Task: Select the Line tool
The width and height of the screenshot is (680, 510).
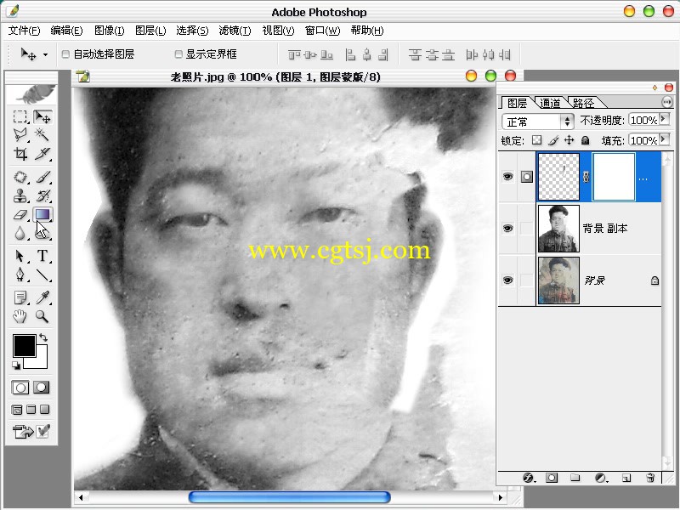Action: tap(42, 275)
